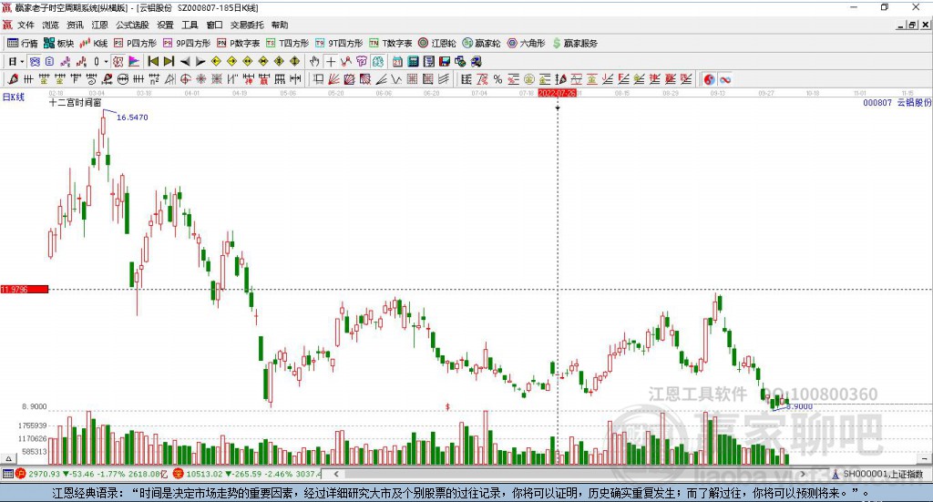Open the T四方形 tool

287,44
